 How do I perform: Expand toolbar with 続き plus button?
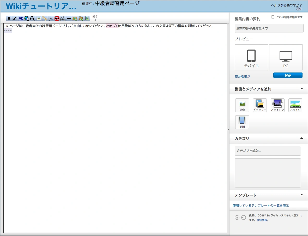tap(95, 18)
